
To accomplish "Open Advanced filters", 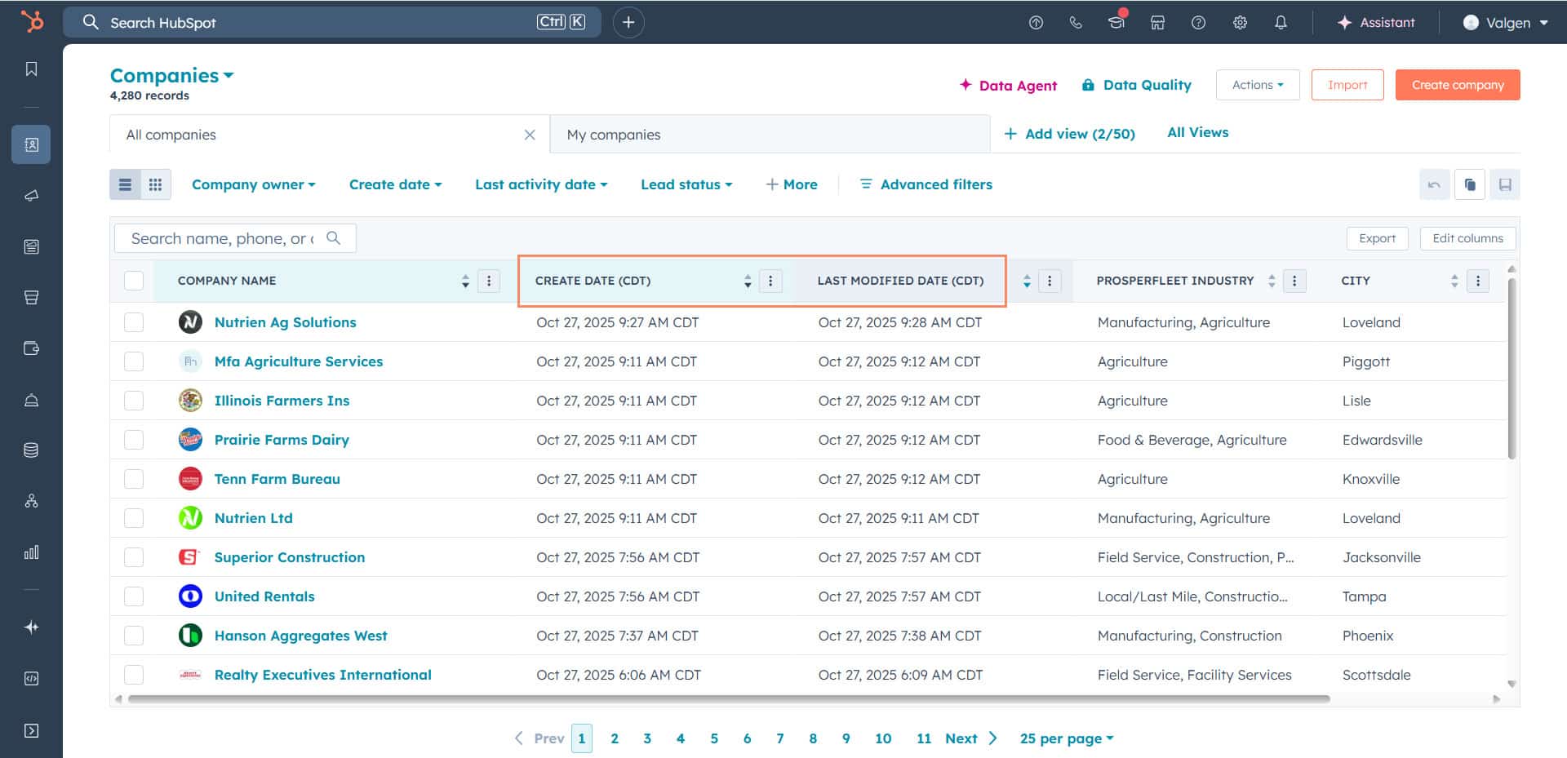I will 926,184.
